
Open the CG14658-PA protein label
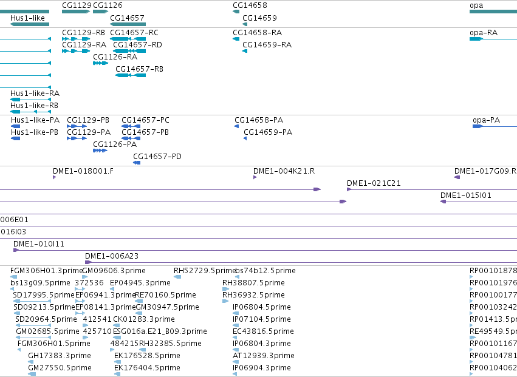click(259, 120)
